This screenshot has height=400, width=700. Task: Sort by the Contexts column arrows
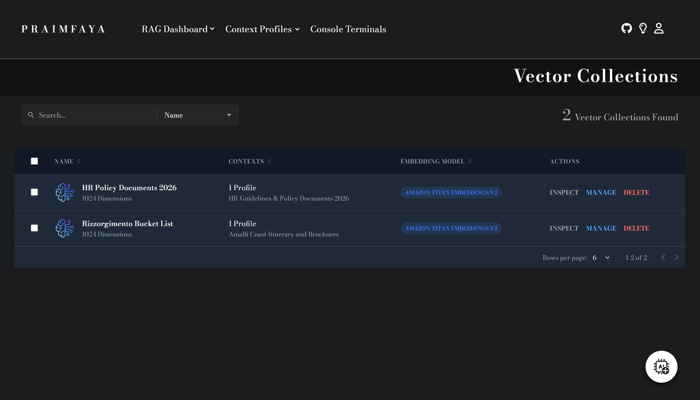269,161
